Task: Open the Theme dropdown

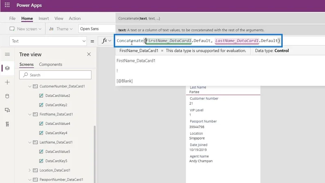Action: coord(61,29)
